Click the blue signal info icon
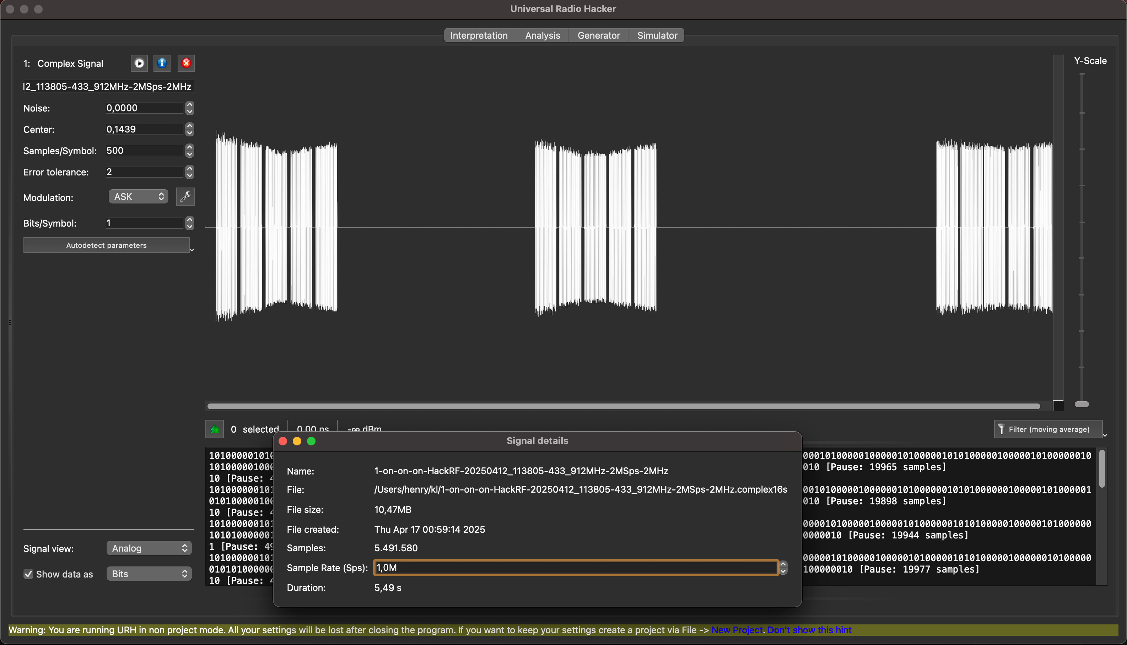 pos(162,63)
